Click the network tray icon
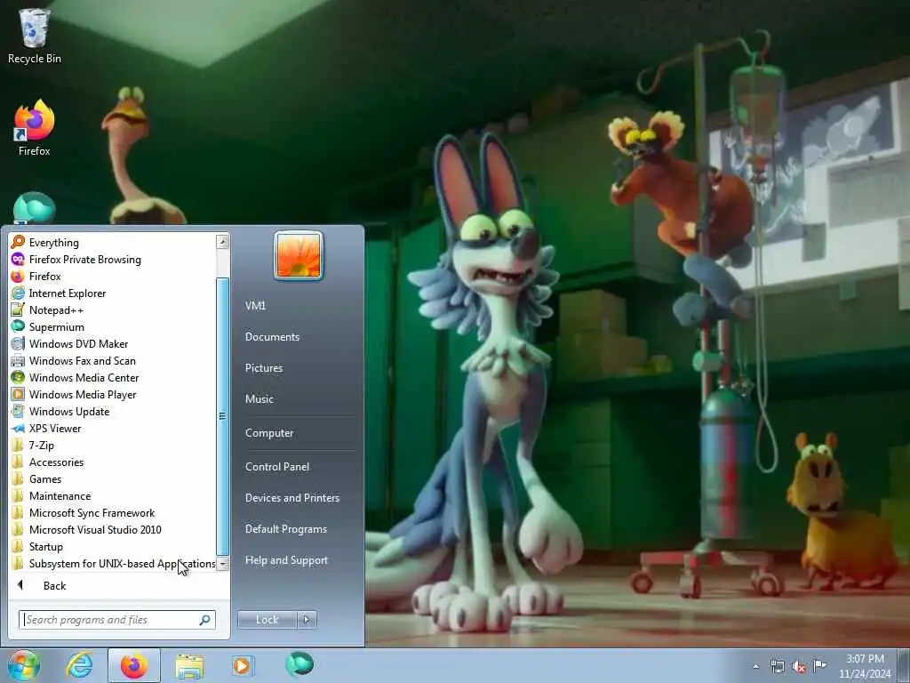The height and width of the screenshot is (683, 910). coord(777,666)
